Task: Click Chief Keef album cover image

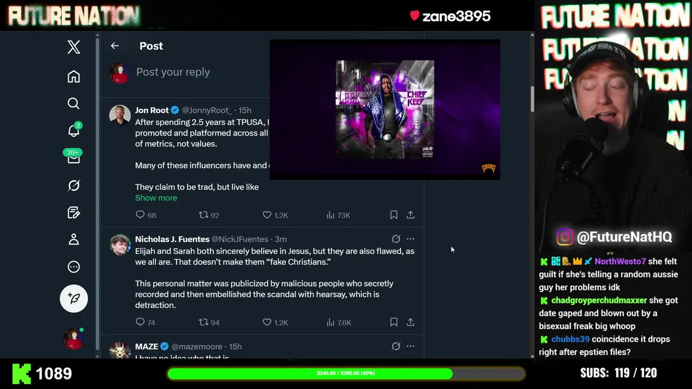Action: pyautogui.click(x=384, y=109)
